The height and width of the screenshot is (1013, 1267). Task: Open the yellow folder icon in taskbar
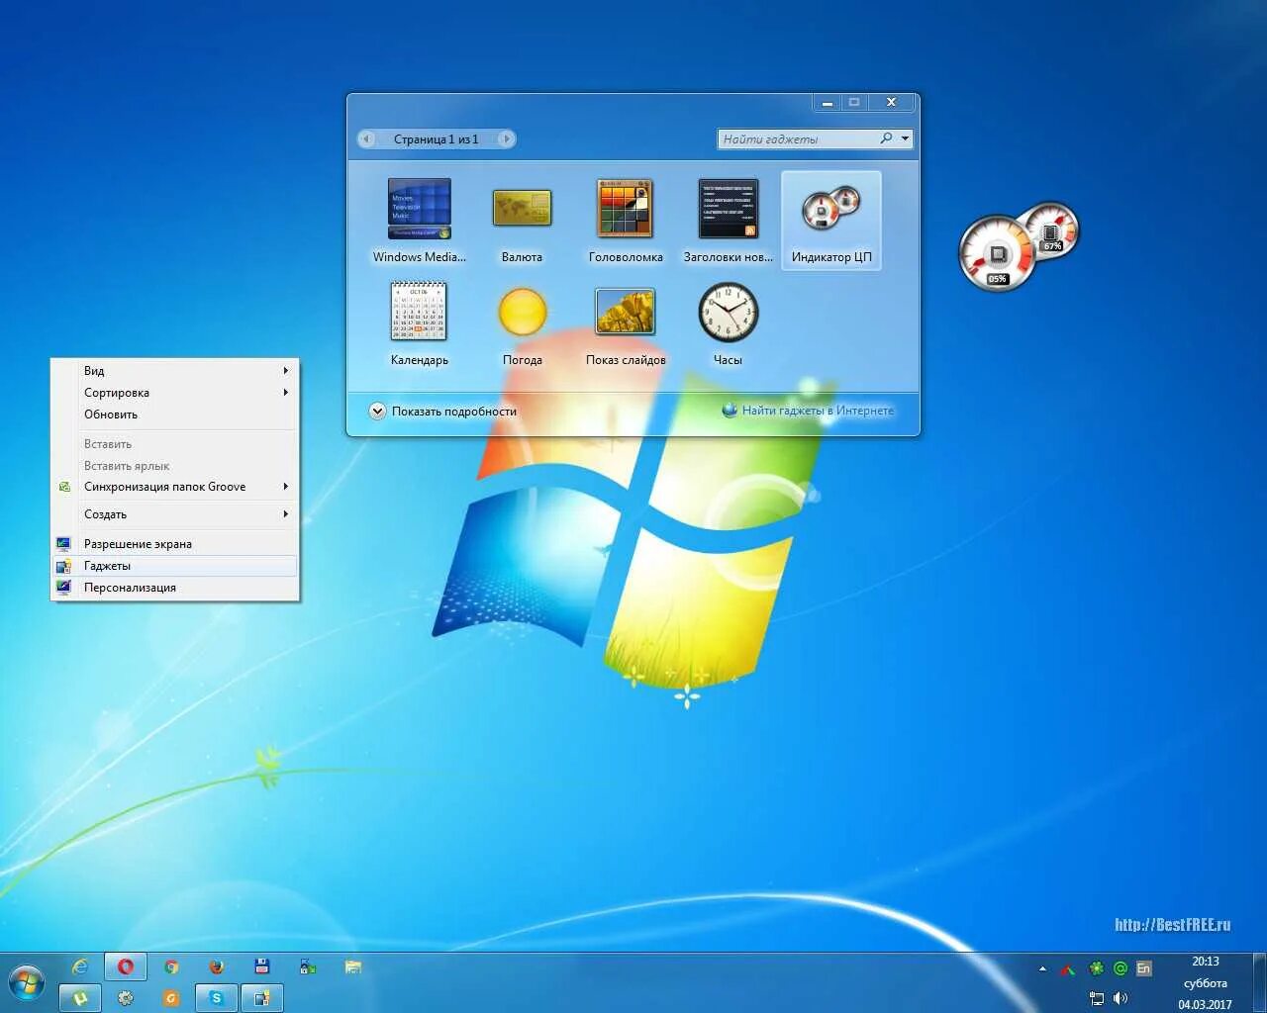click(353, 967)
